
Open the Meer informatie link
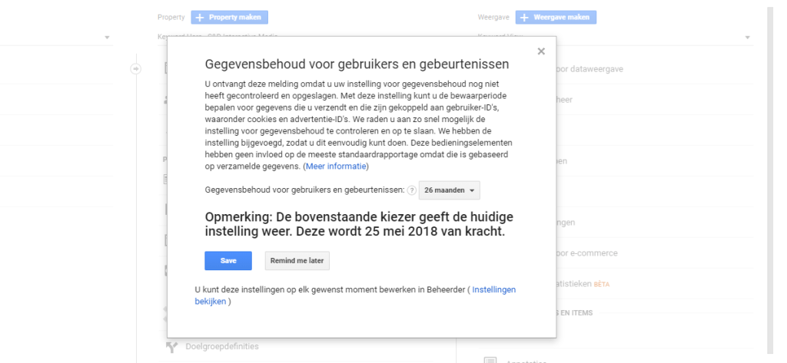click(x=336, y=167)
